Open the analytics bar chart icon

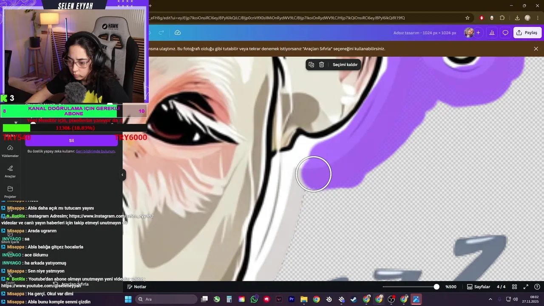tap(492, 33)
